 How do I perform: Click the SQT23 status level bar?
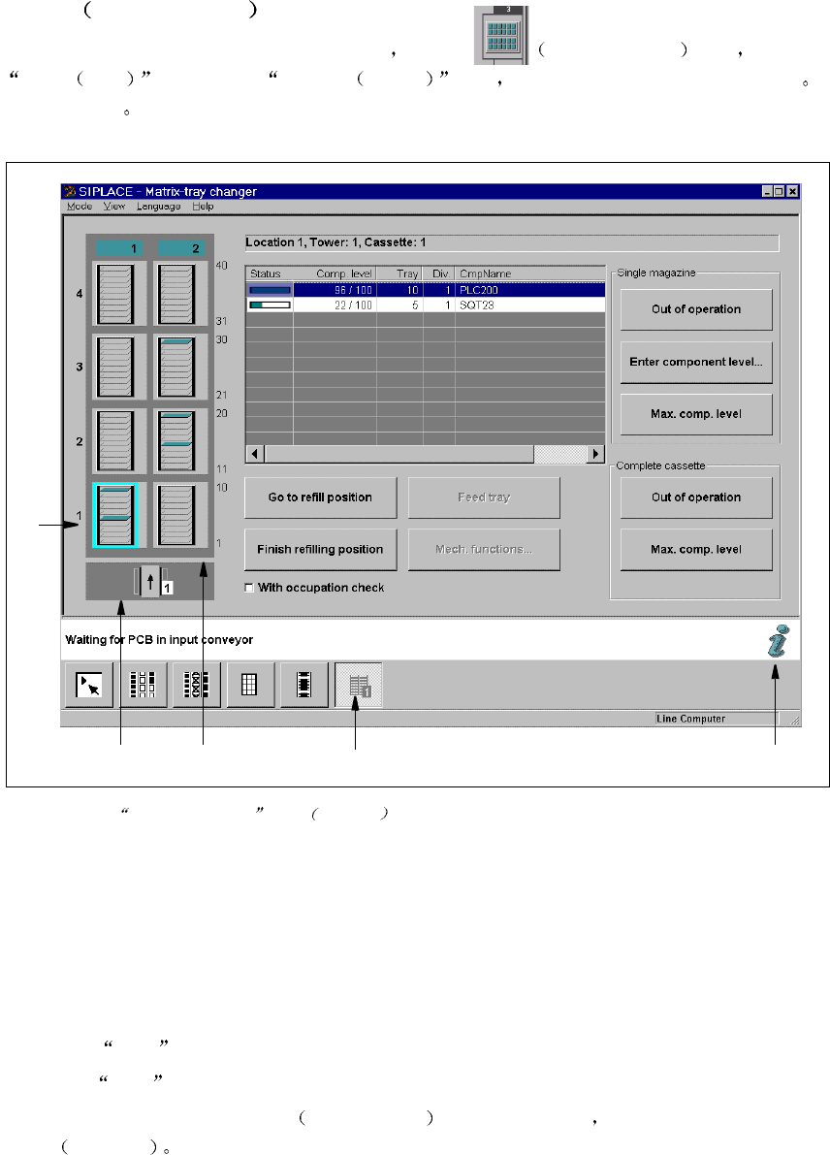pyautogui.click(x=270, y=305)
